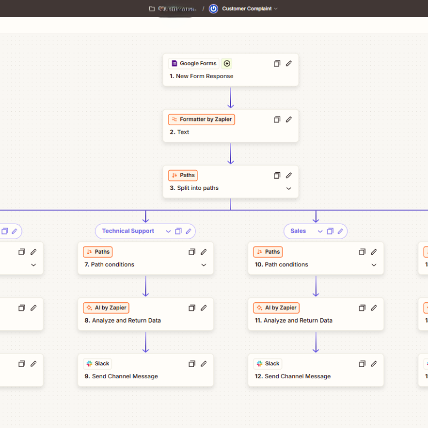Expand the step 10 Path conditions chevron
This screenshot has height=428, width=428.
[374, 265]
